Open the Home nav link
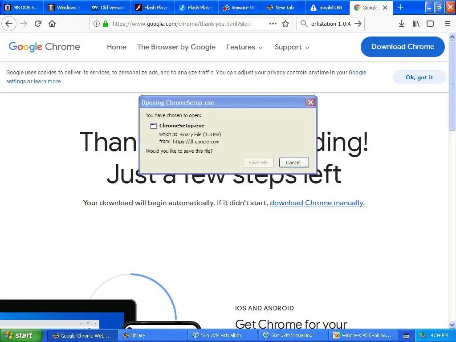The image size is (456, 342). (x=117, y=47)
